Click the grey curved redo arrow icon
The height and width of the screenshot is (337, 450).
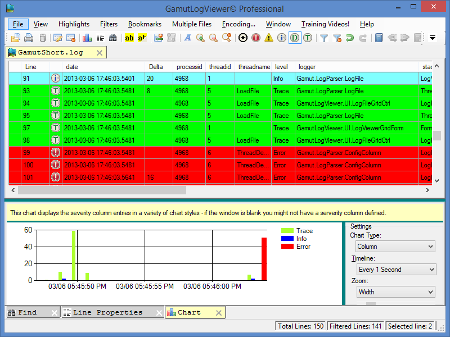[x=363, y=38]
